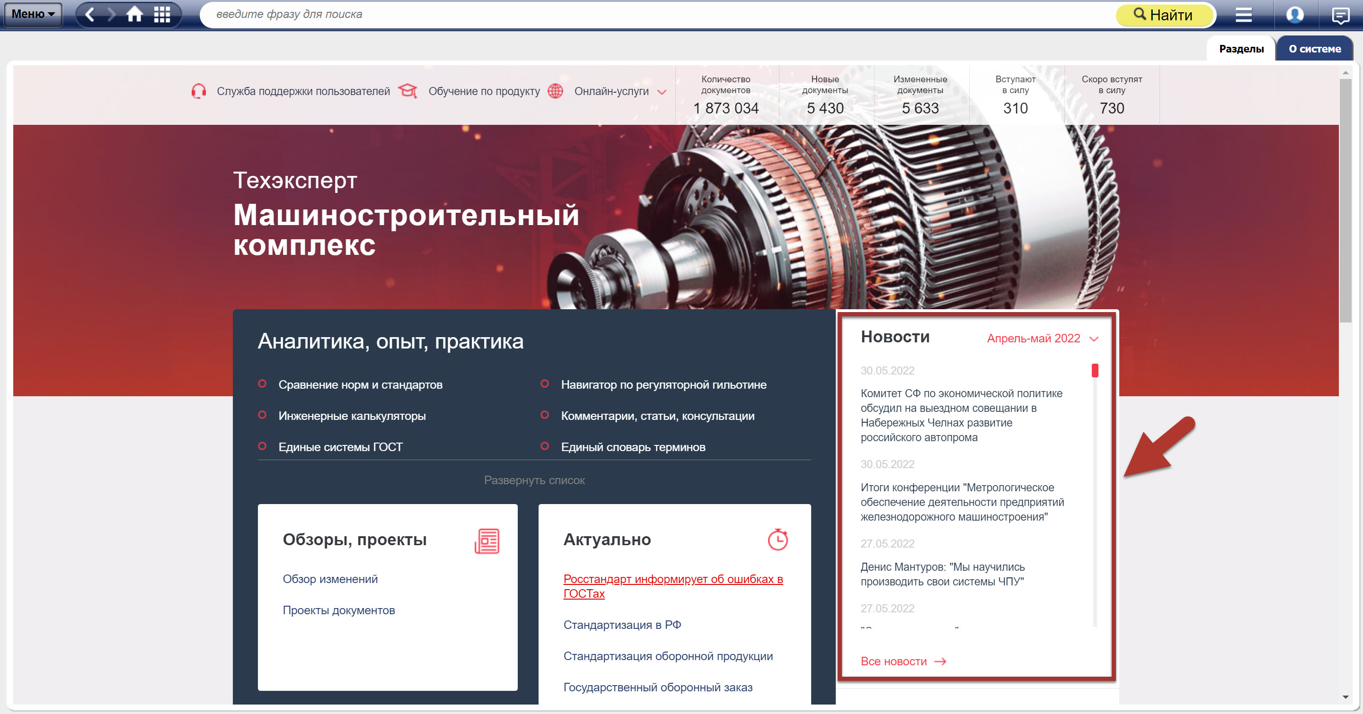Screen dimensions: 1363x714
Task: Open Количество документов 1 873 034 counter
Action: point(726,95)
